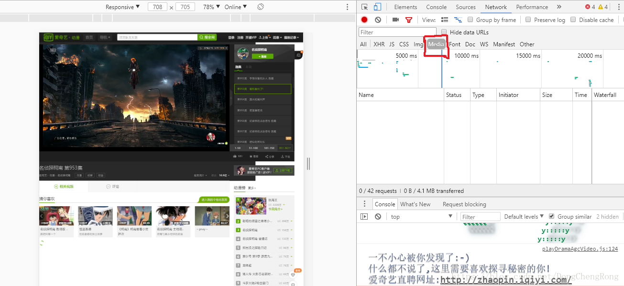
Task: Enable Hide data URLs checkbox
Action: point(444,32)
